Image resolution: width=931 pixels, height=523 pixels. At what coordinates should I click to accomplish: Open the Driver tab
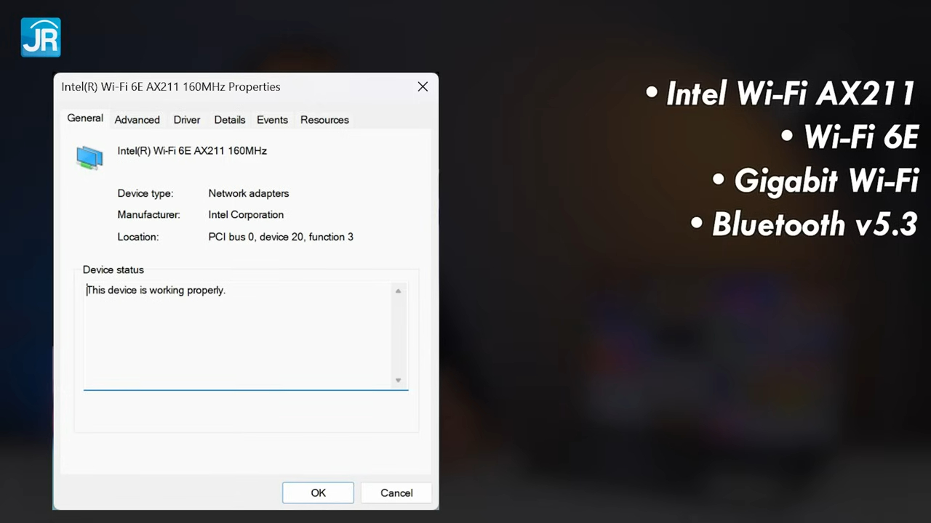[x=186, y=119]
